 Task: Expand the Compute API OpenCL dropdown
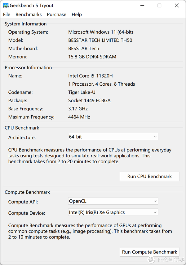pyautogui.click(x=113, y=201)
